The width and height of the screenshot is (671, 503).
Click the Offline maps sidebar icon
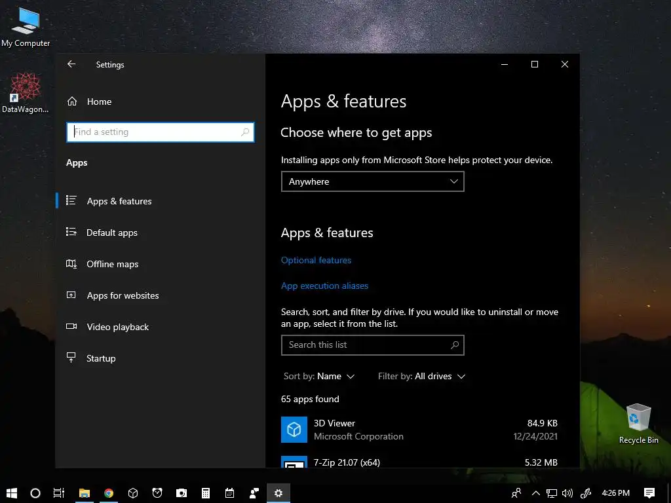pyautogui.click(x=71, y=263)
